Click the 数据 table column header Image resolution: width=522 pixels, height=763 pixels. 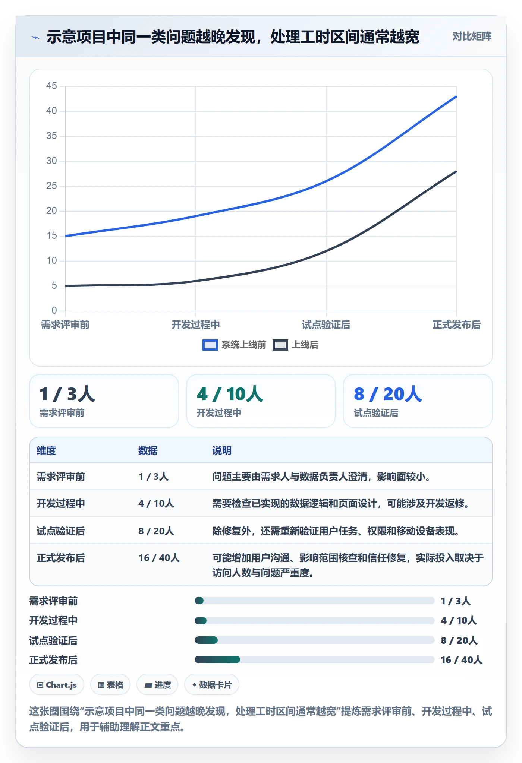coord(148,450)
